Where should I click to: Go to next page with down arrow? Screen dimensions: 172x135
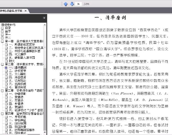(x=72, y=4)
